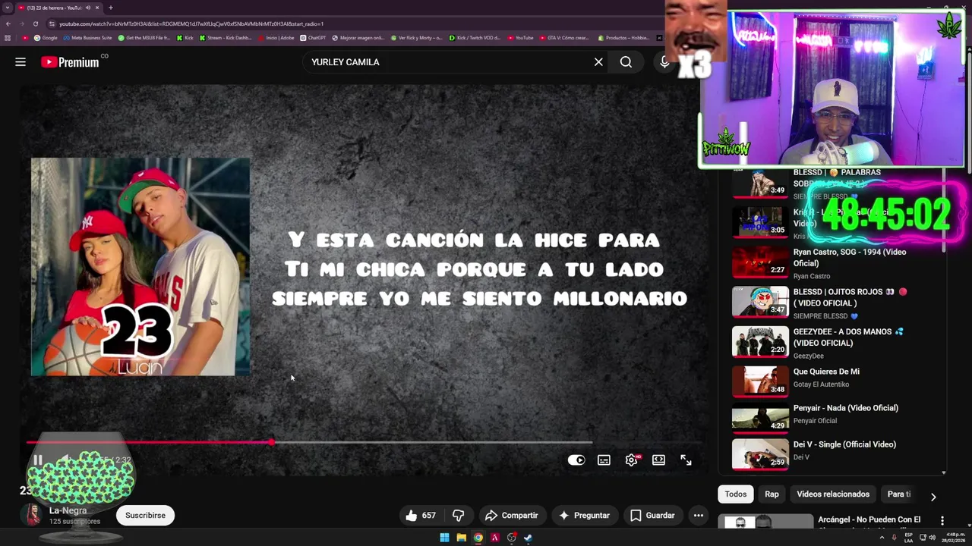Toggle the autoplay switch in player

click(x=576, y=460)
